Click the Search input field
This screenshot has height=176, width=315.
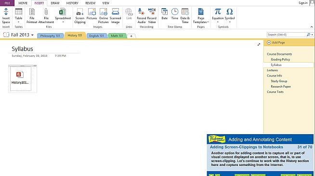tap(287, 35)
